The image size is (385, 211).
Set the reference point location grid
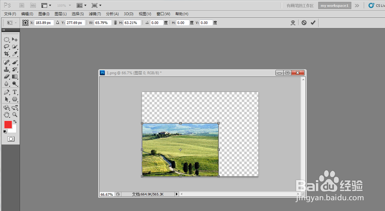[25, 23]
